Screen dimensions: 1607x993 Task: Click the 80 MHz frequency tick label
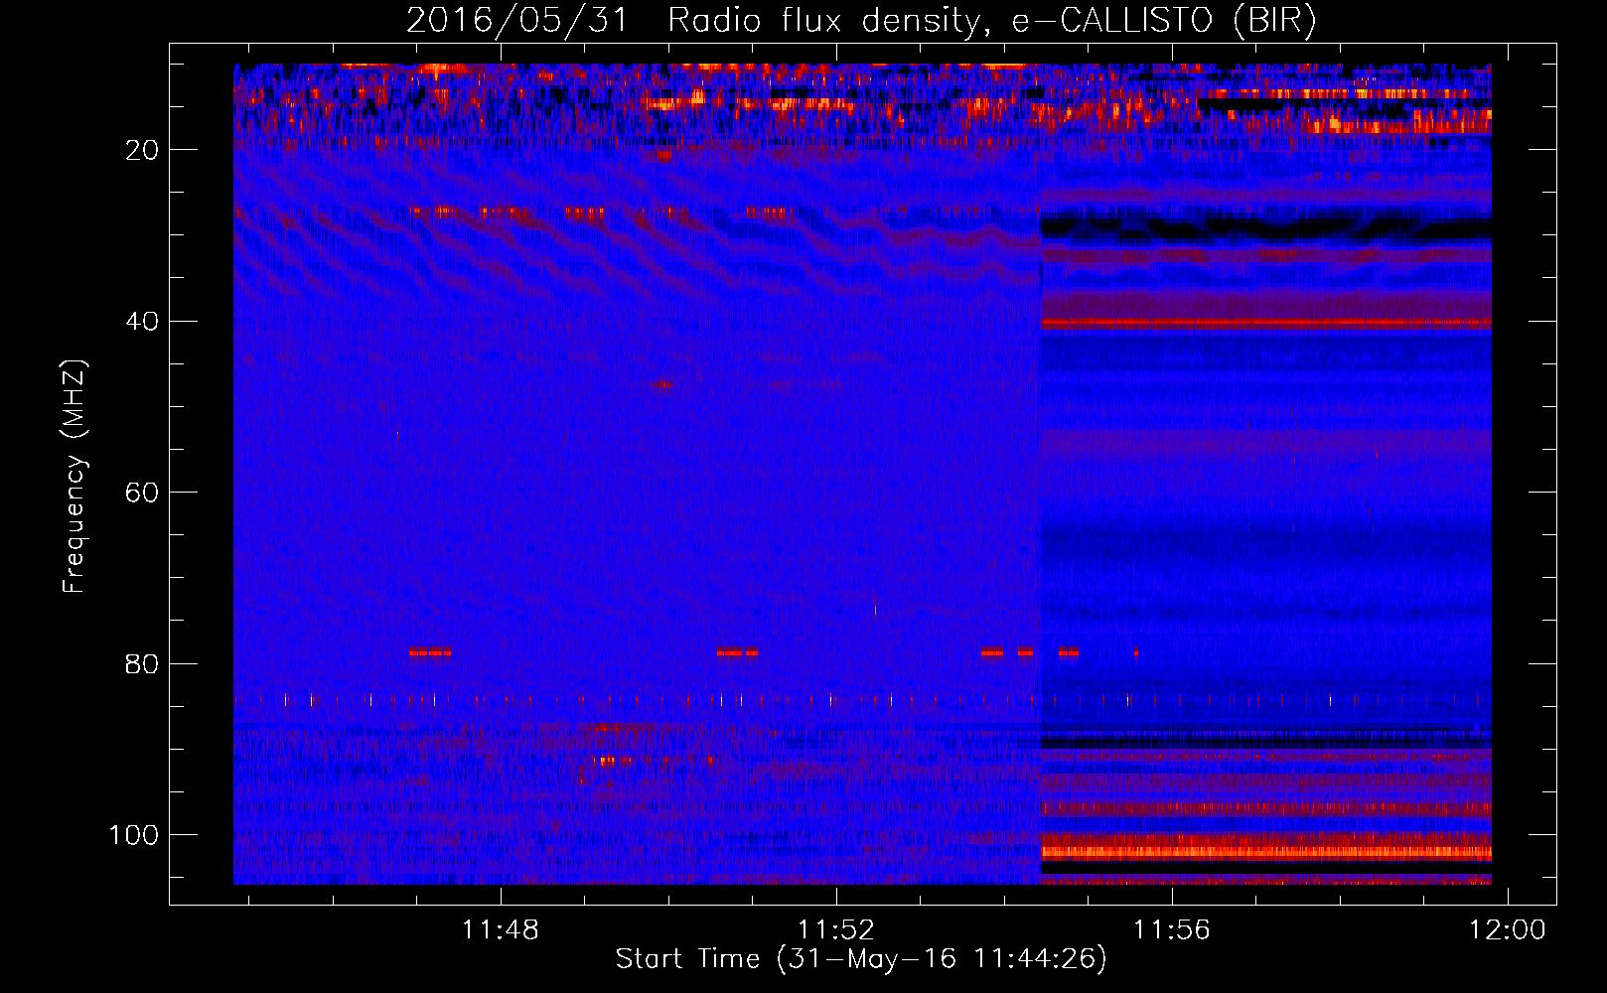click(x=143, y=663)
